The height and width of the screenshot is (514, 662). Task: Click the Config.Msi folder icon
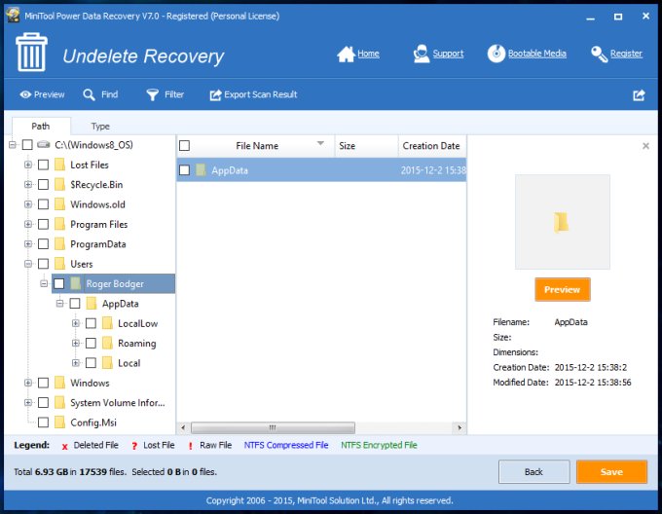pos(60,422)
